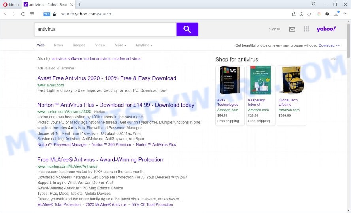Select the search.yahoo.com address bar
This screenshot has width=351, height=213.
pyautogui.click(x=86, y=14)
